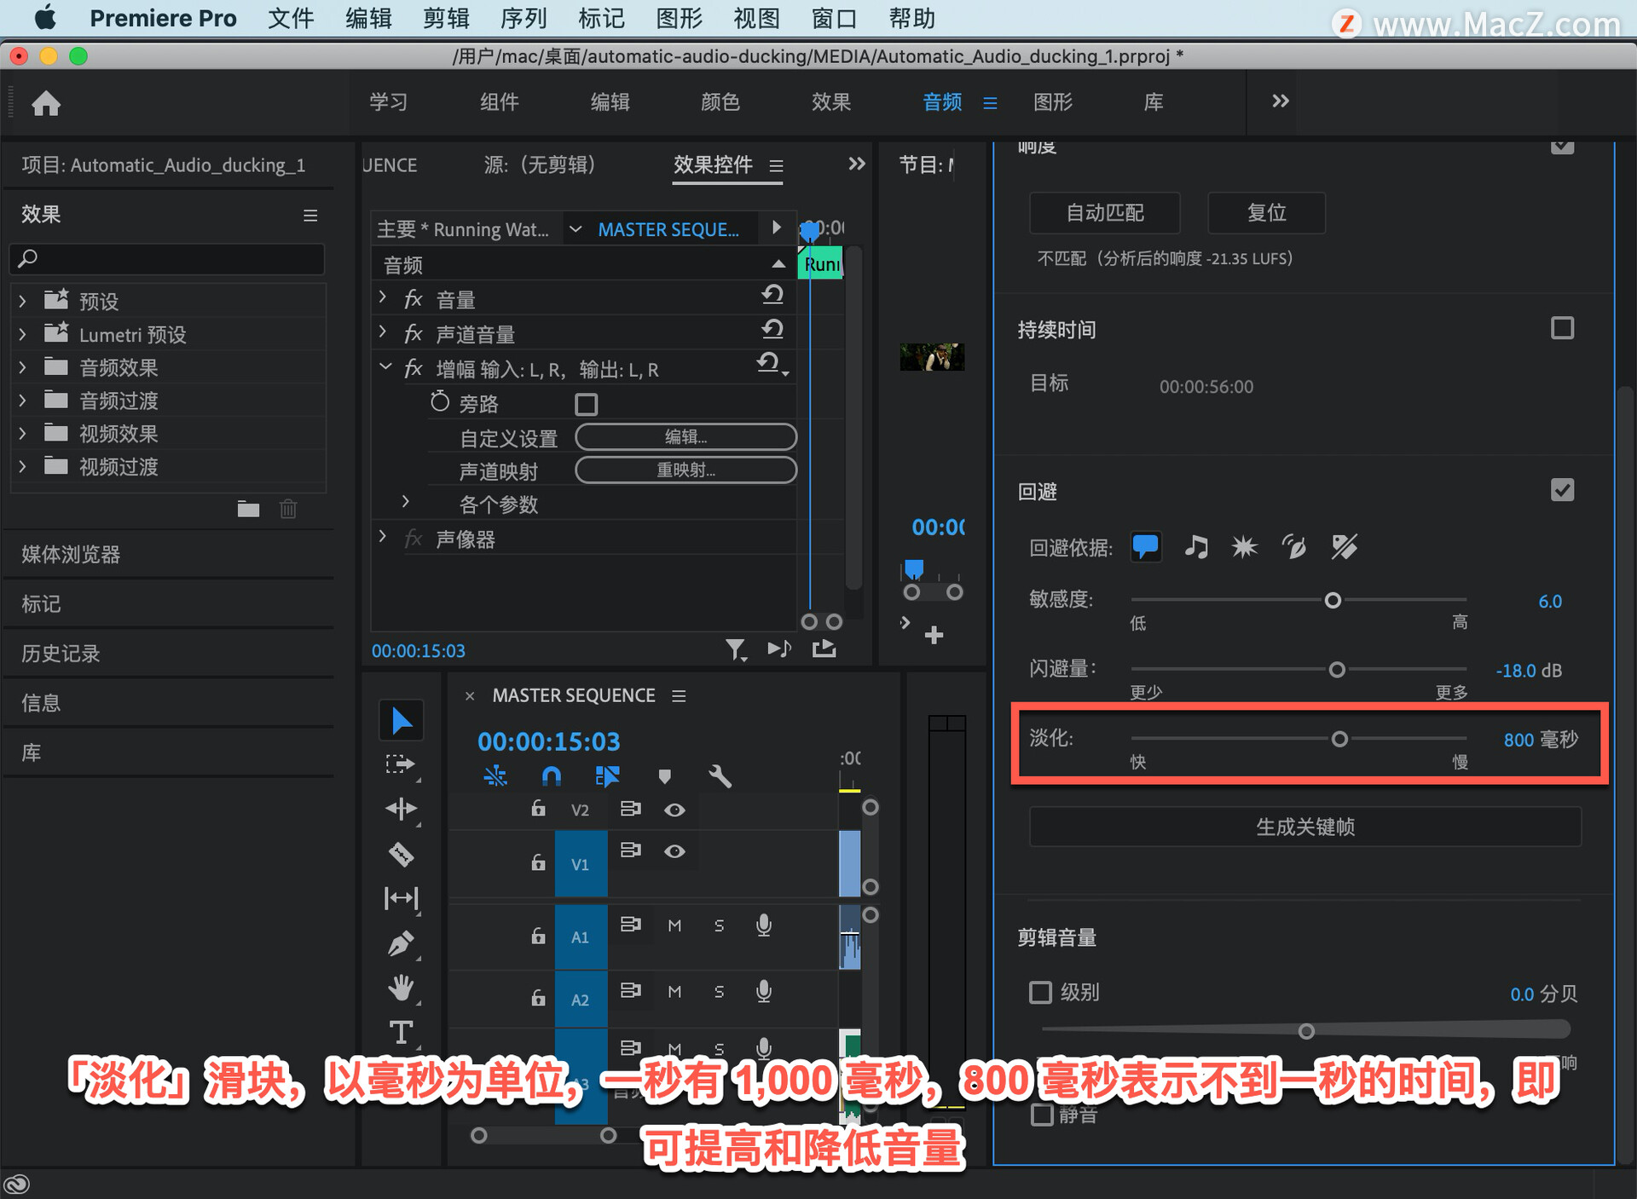This screenshot has height=1199, width=1637.
Task: Disable the 回避 ducking checkbox
Action: (1562, 490)
